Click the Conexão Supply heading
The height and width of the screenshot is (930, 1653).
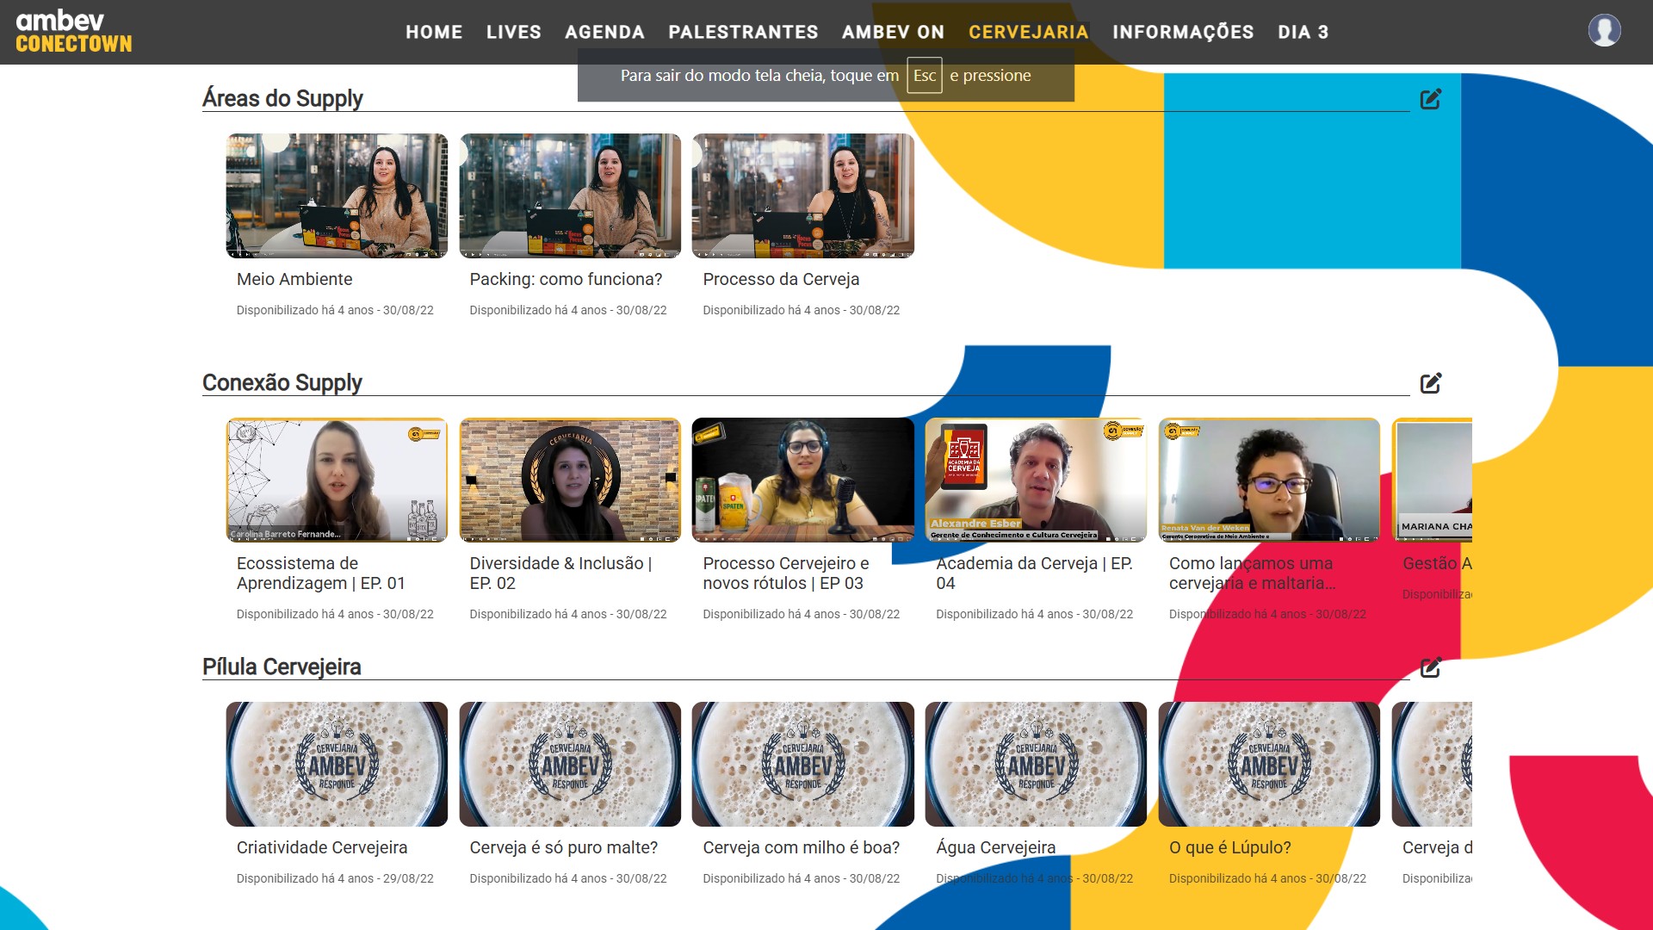[282, 382]
